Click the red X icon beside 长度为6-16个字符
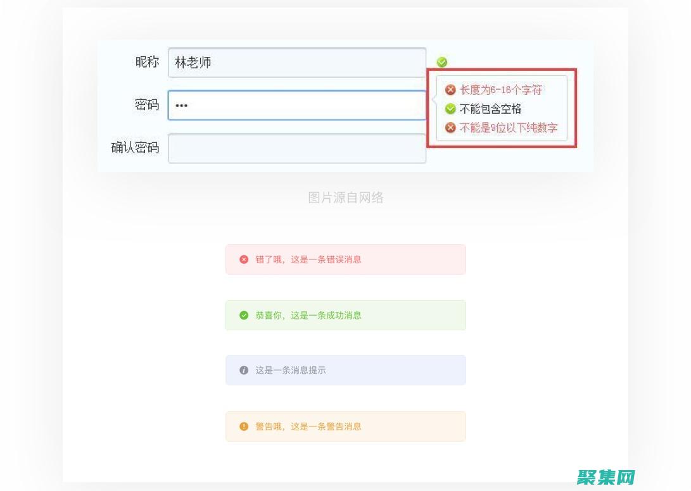The image size is (691, 491). (x=450, y=90)
